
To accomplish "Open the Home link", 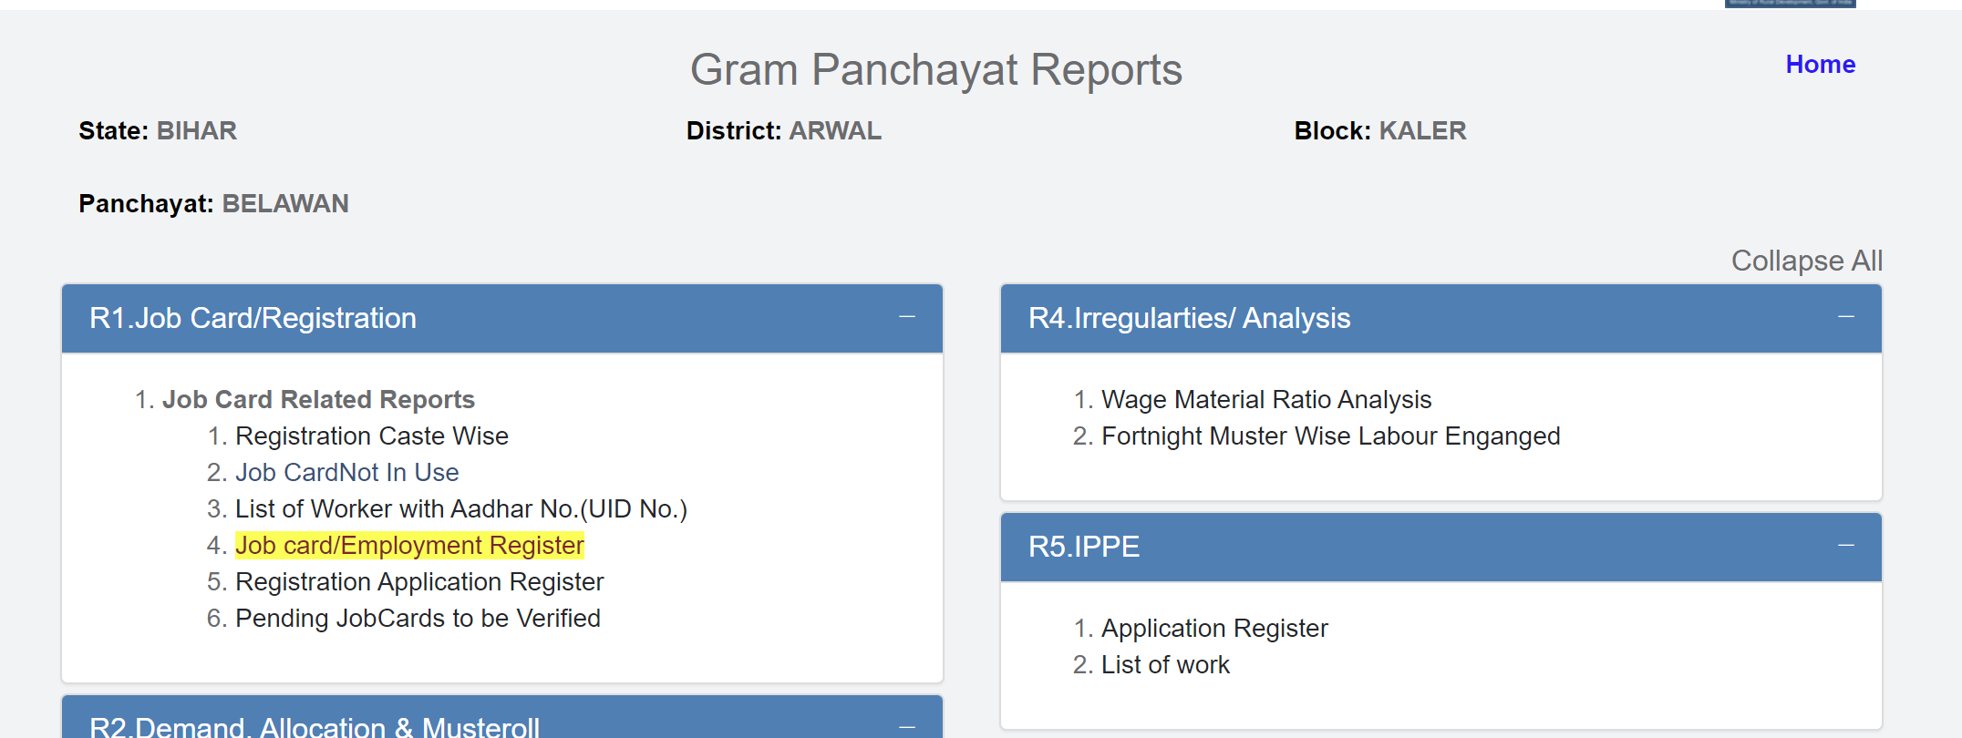I will [x=1820, y=65].
